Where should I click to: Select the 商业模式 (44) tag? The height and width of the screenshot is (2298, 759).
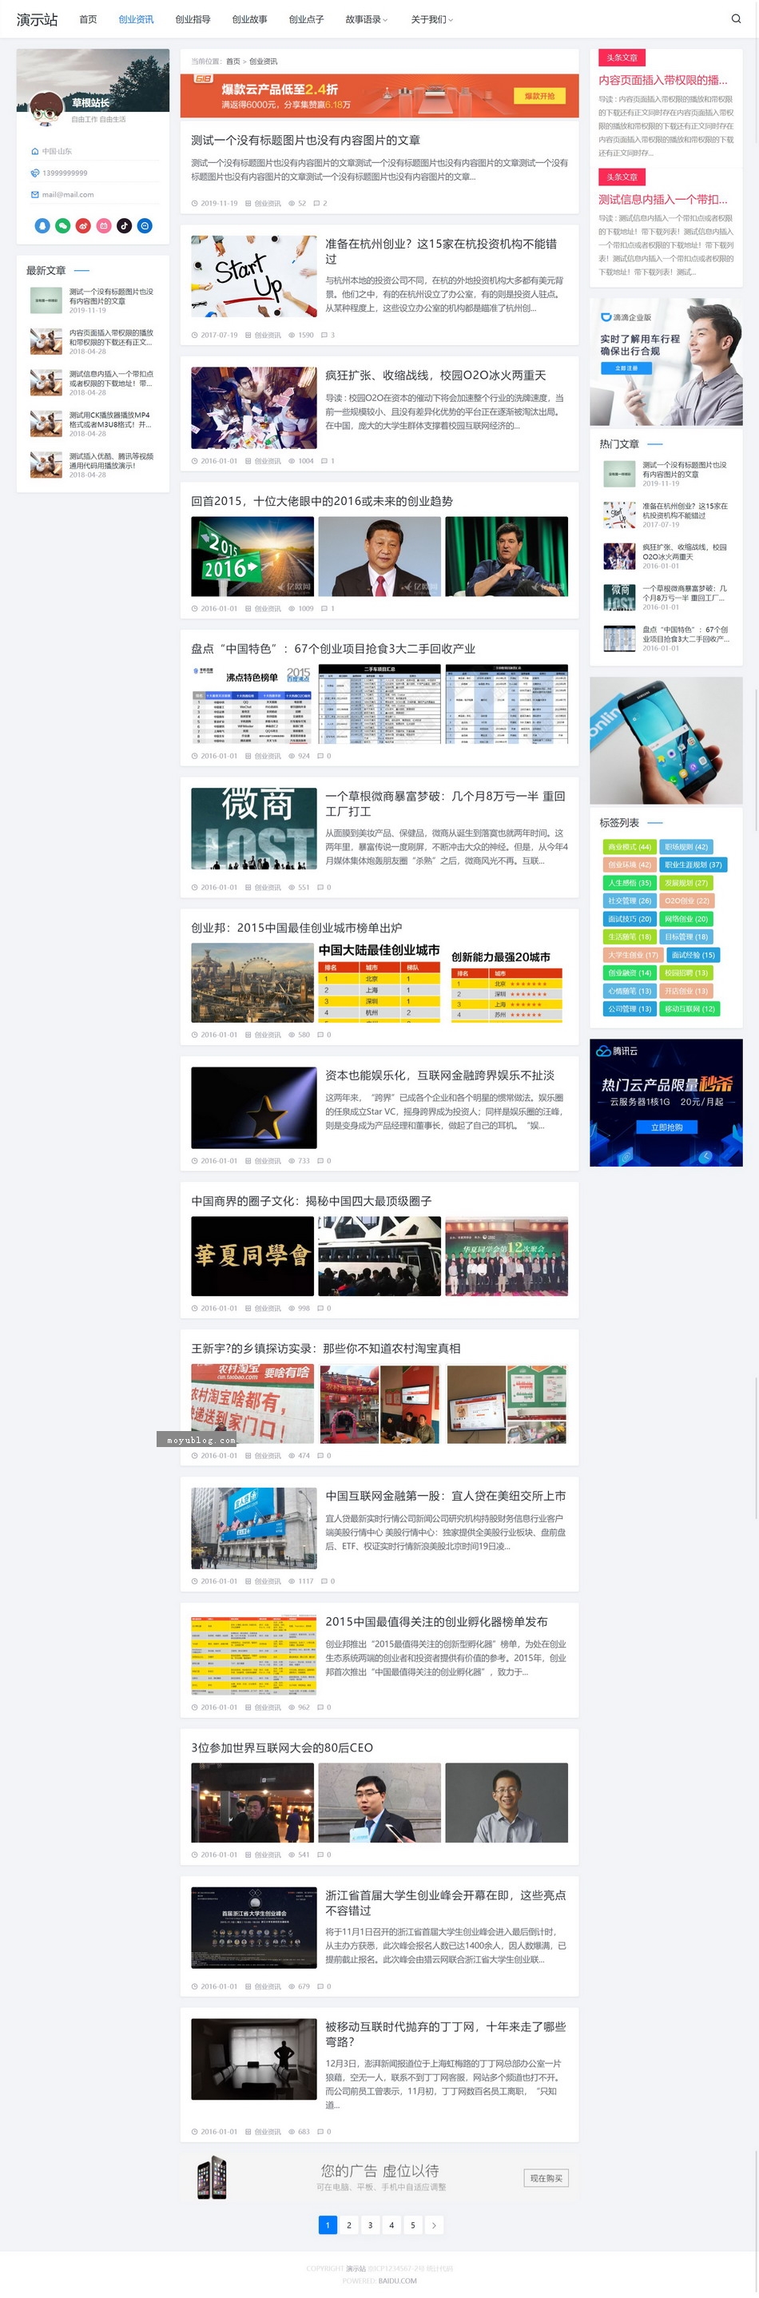pyautogui.click(x=630, y=847)
